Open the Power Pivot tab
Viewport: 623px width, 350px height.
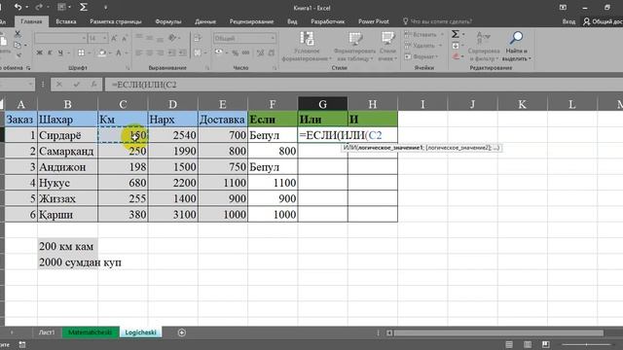point(374,21)
